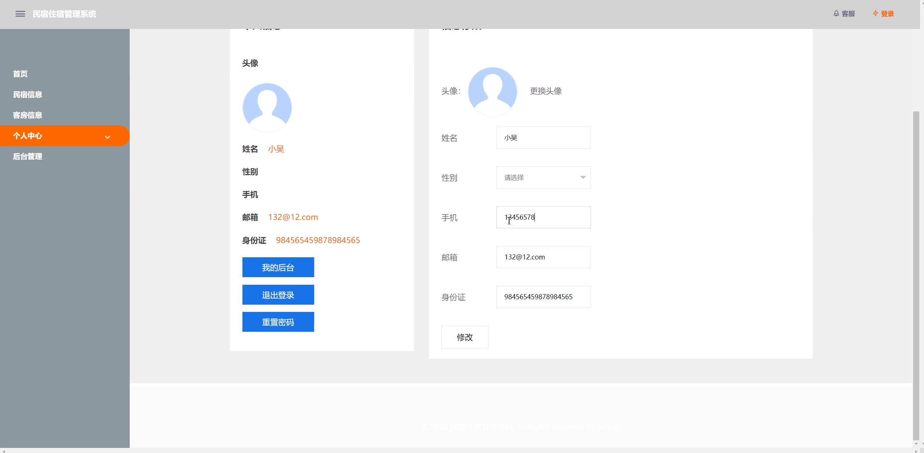Click the vertical page scrollbar

916,275
